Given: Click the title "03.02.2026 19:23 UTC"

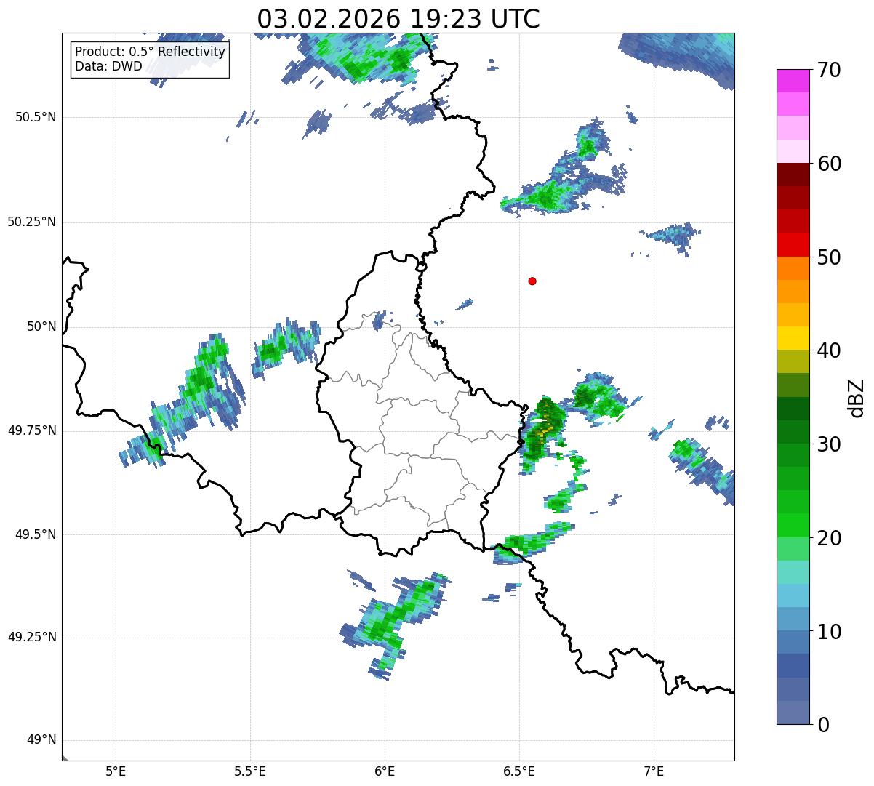Looking at the screenshot, I should [398, 19].
